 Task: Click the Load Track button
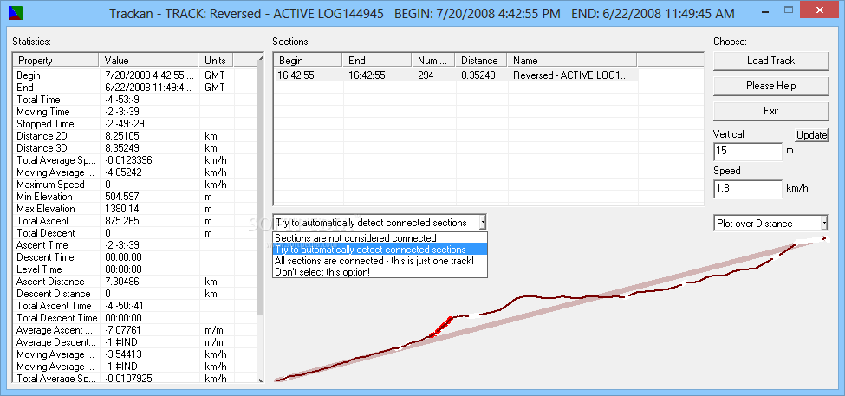[x=770, y=61]
